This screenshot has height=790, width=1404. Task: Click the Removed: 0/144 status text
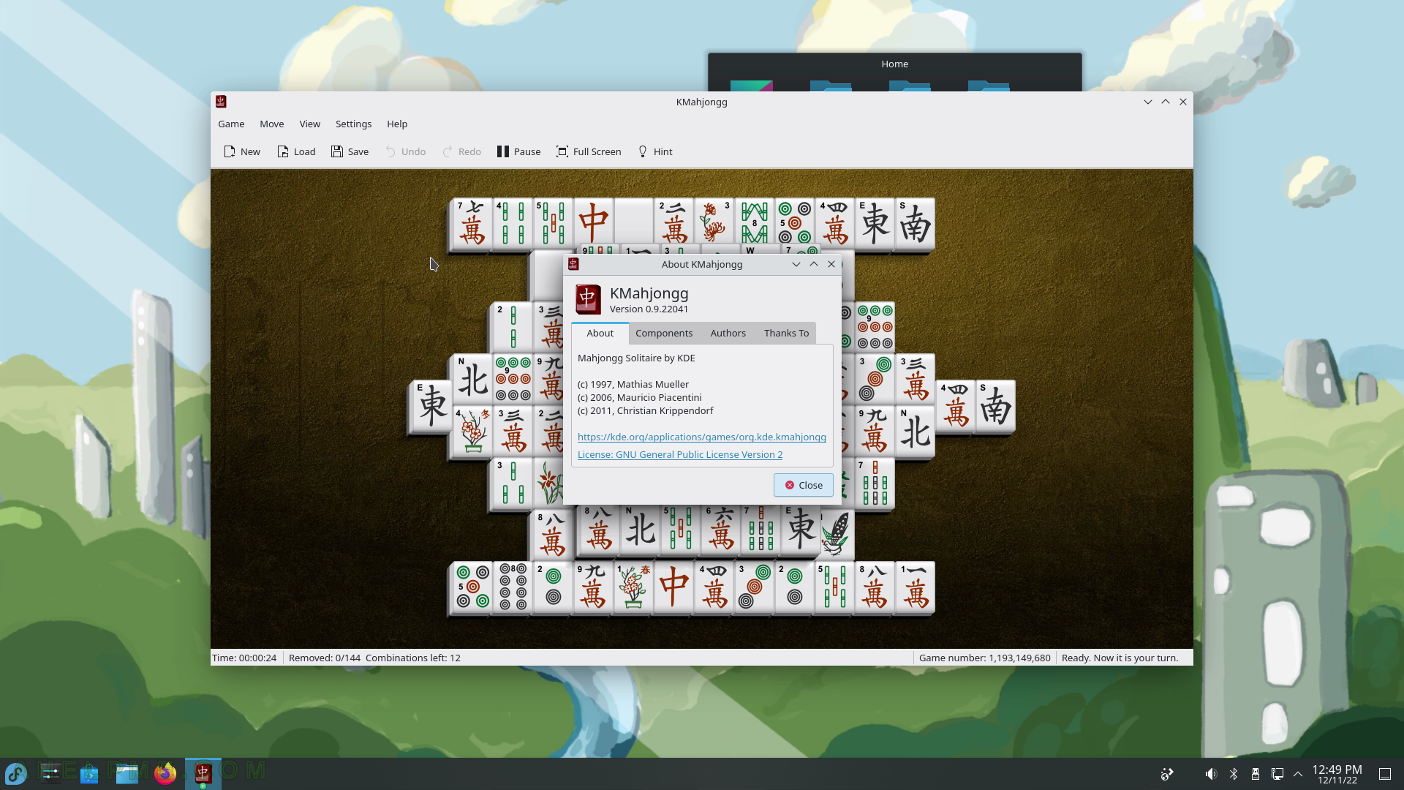coord(325,658)
